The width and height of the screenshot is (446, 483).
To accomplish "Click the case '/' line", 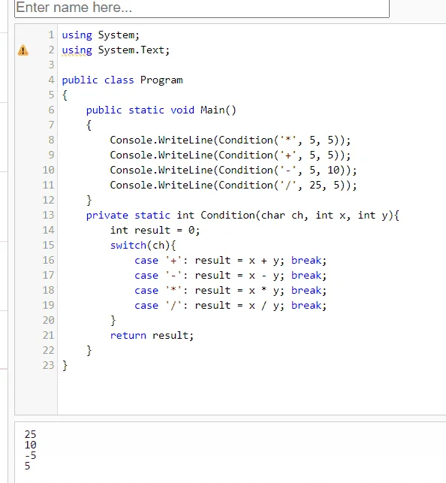I will point(231,305).
